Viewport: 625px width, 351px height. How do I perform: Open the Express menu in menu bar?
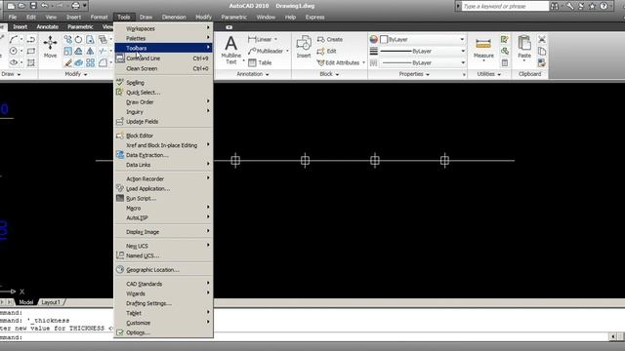coord(314,18)
